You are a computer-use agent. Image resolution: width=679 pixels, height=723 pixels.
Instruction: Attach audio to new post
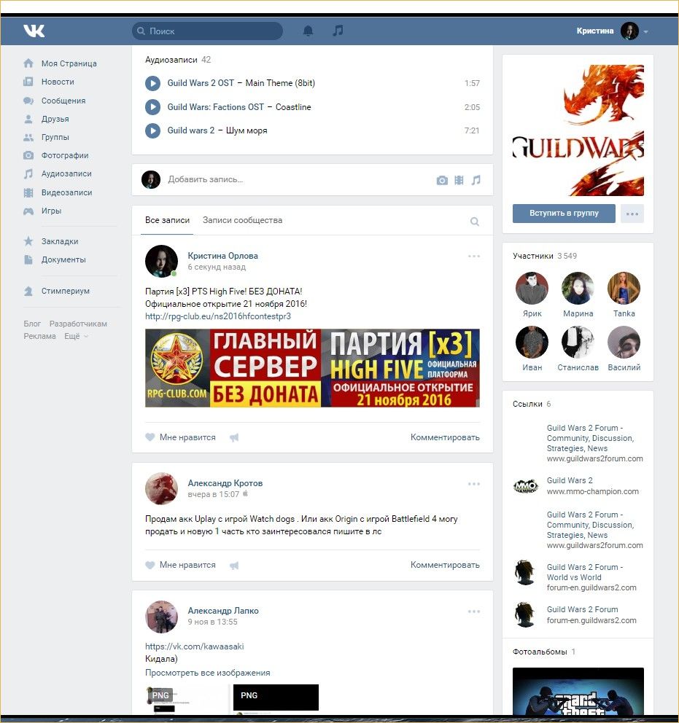click(x=476, y=180)
